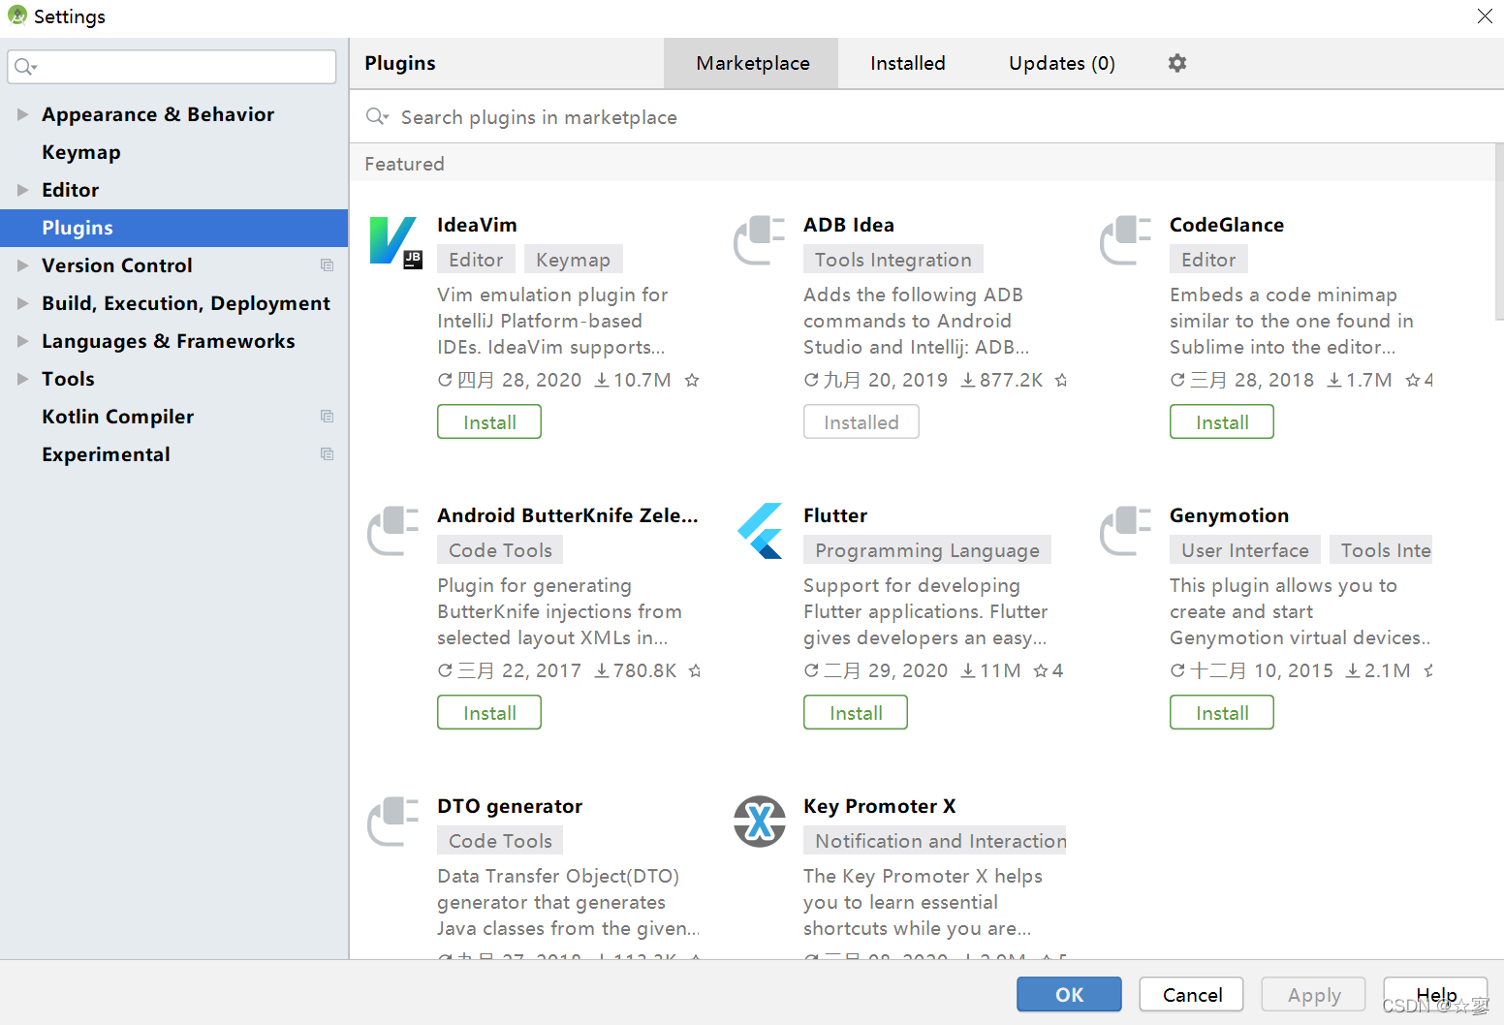Screen dimensions: 1504x1025
Task: Click the Flutter plugin logo
Action: [x=760, y=531]
